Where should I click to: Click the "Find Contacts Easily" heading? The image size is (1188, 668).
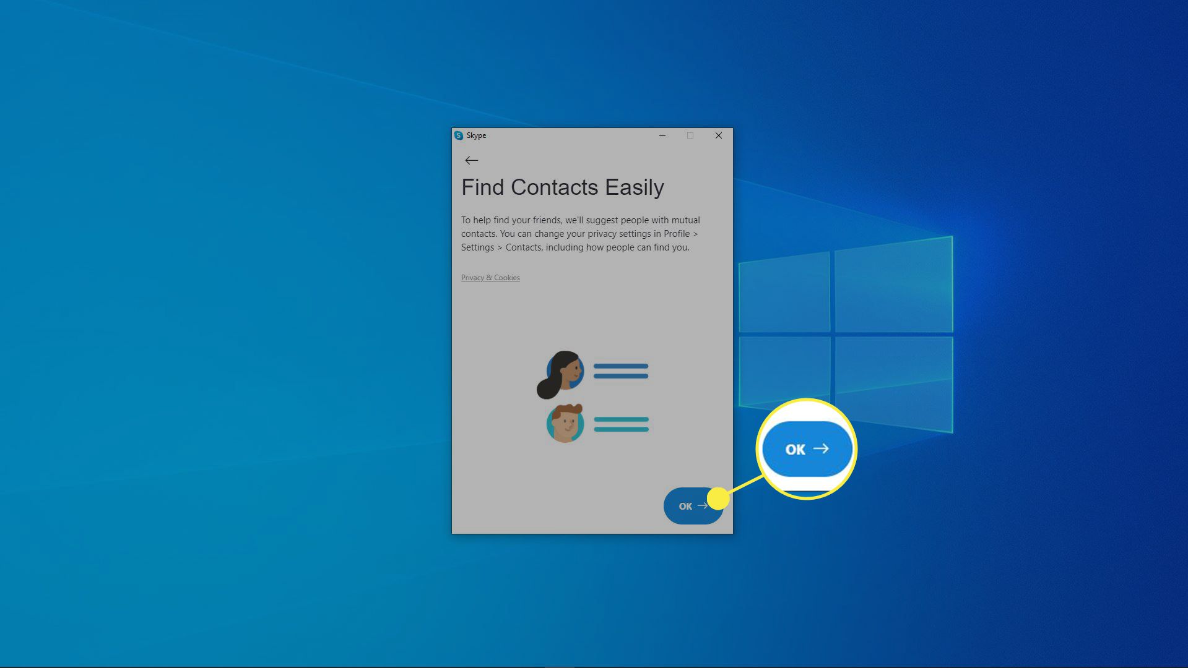coord(562,187)
